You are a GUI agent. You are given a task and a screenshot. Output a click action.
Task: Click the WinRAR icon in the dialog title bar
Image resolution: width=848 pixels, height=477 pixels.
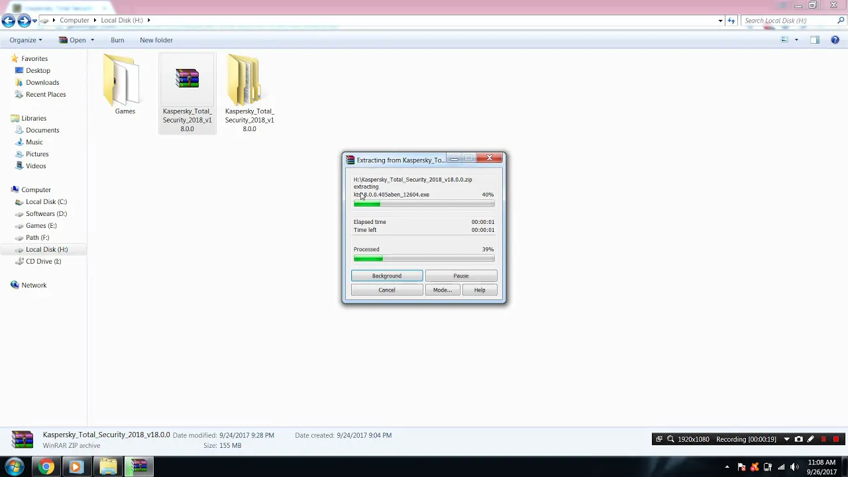350,160
